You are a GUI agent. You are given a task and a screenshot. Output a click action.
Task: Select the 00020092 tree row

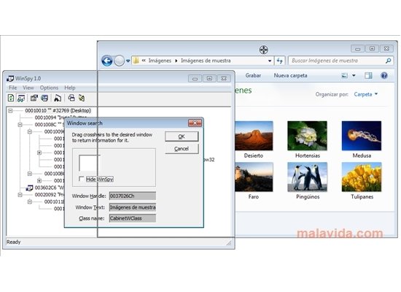point(50,195)
